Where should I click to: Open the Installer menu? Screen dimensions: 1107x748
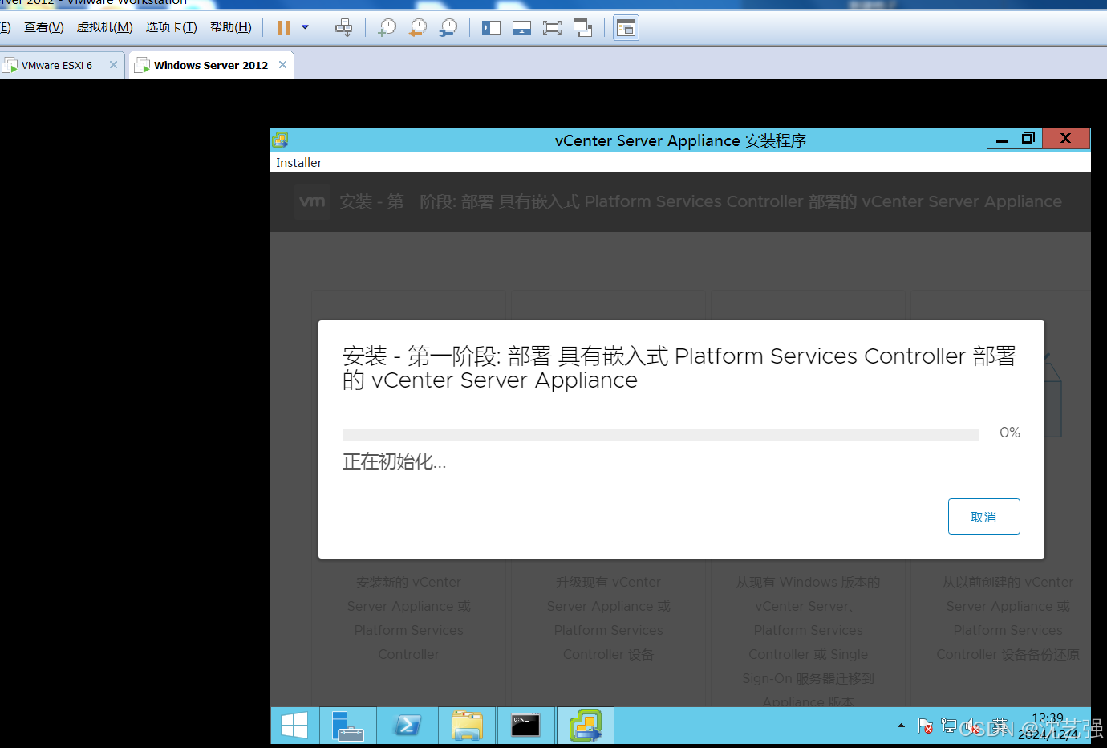[x=298, y=162]
